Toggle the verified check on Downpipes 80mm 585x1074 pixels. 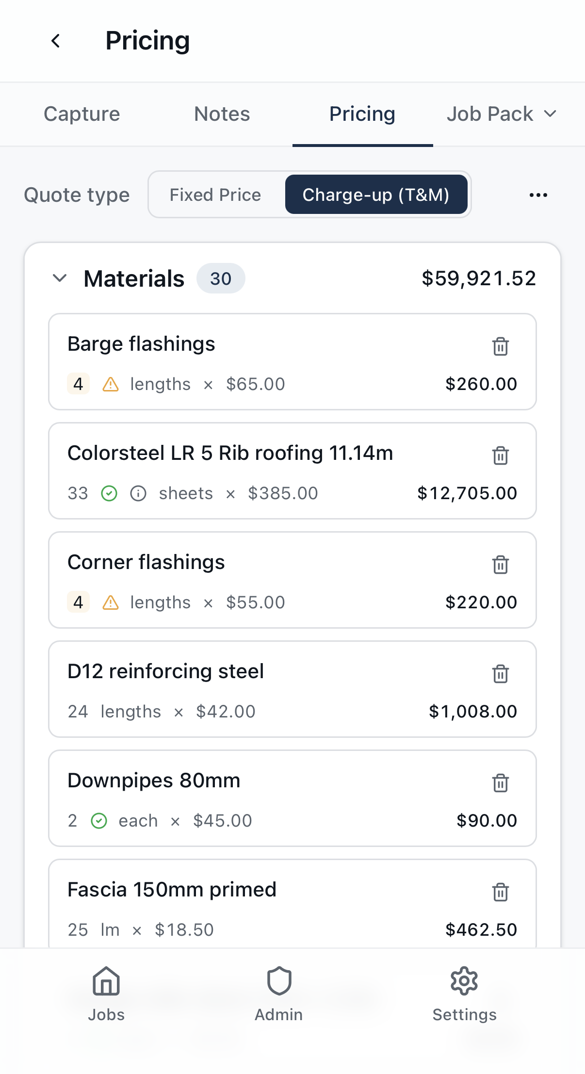(x=99, y=820)
